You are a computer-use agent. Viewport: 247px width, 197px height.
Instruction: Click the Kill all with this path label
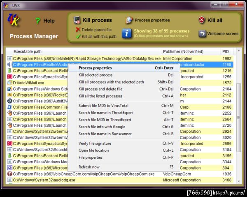coord(99,37)
